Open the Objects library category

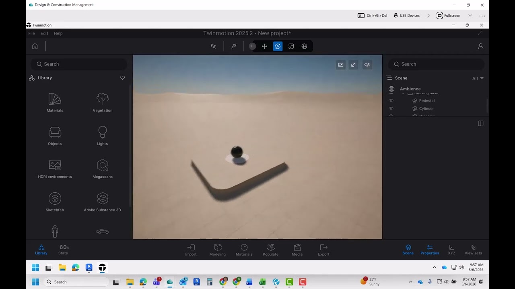point(55,136)
